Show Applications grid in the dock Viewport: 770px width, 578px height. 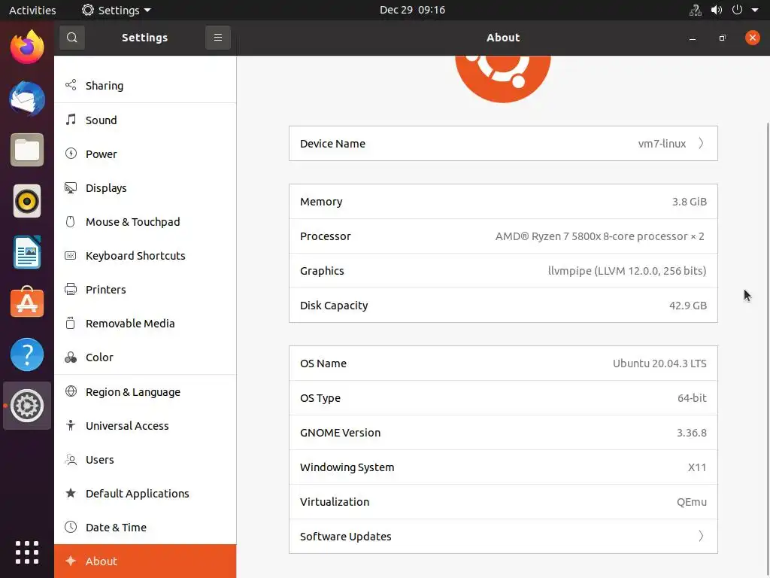click(x=27, y=552)
